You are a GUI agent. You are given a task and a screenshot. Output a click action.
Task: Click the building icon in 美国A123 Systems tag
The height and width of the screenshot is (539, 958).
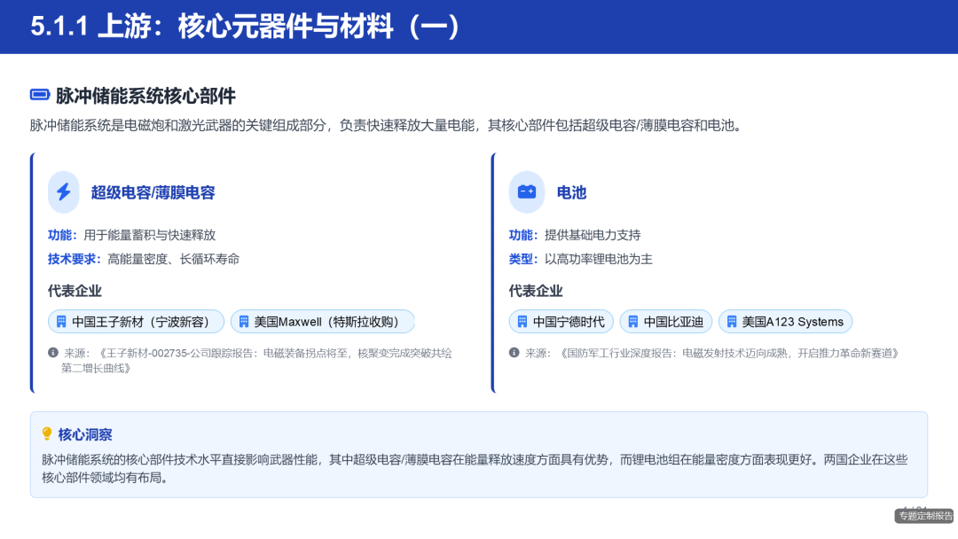[731, 321]
